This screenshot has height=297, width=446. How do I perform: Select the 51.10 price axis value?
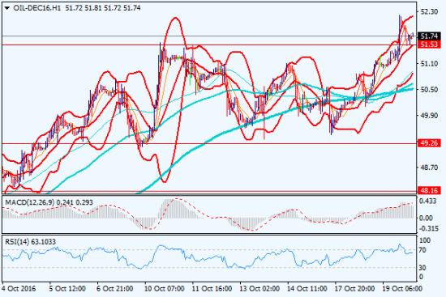429,64
